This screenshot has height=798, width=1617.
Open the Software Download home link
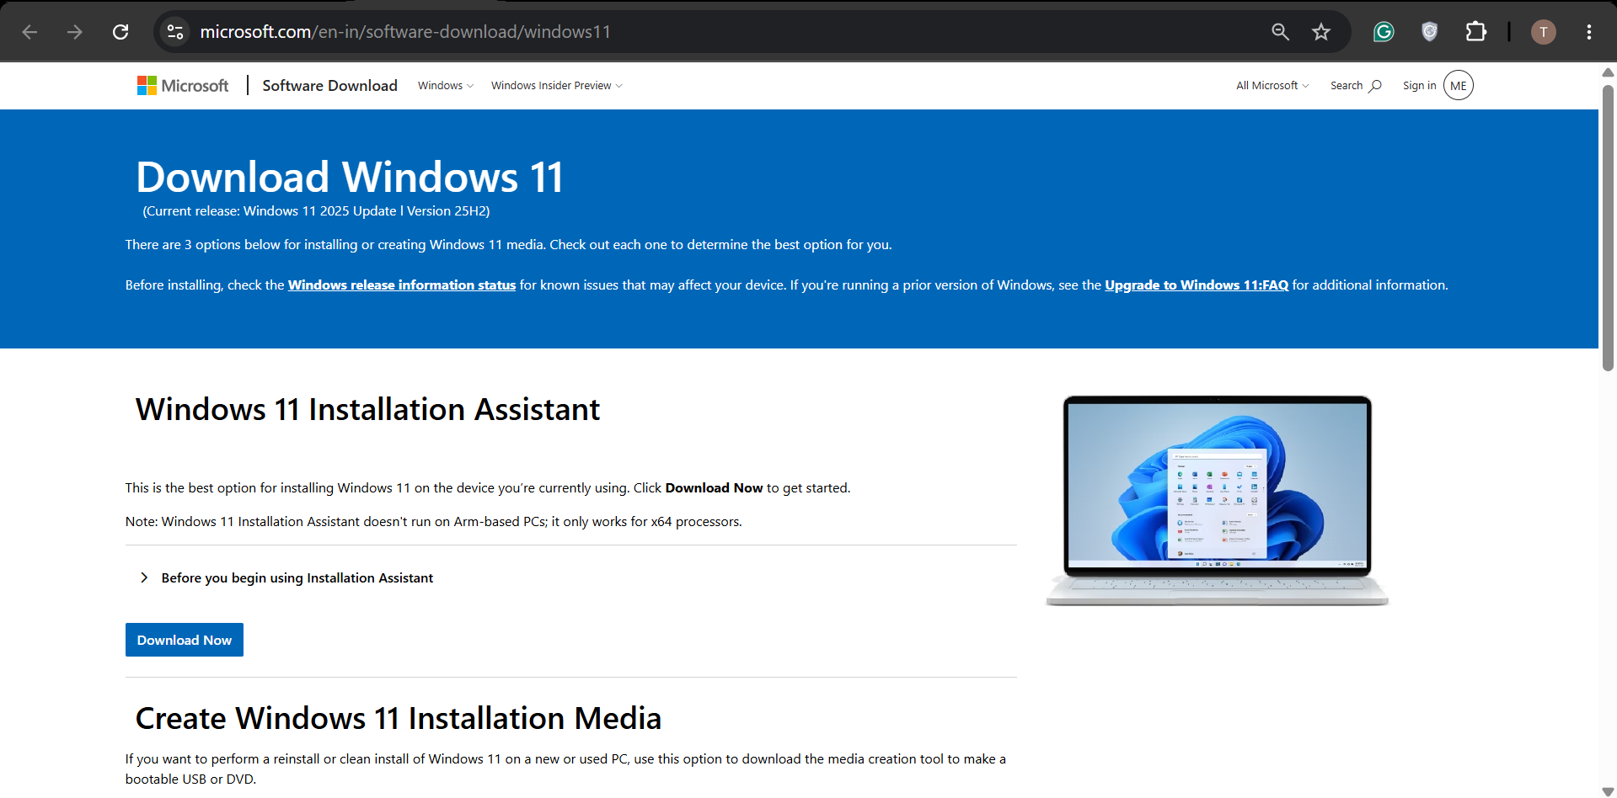(x=329, y=85)
